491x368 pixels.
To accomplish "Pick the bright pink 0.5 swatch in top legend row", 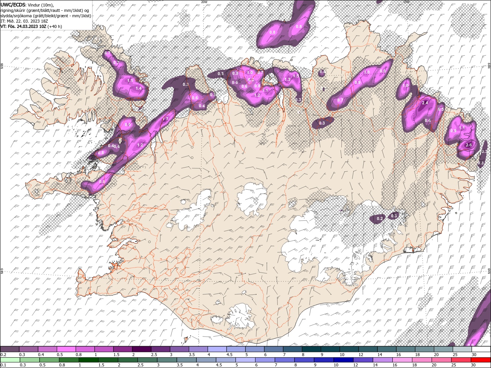I will [x=66, y=349].
